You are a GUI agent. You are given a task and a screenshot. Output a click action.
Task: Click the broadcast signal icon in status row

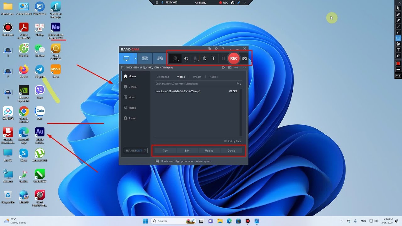(x=236, y=67)
